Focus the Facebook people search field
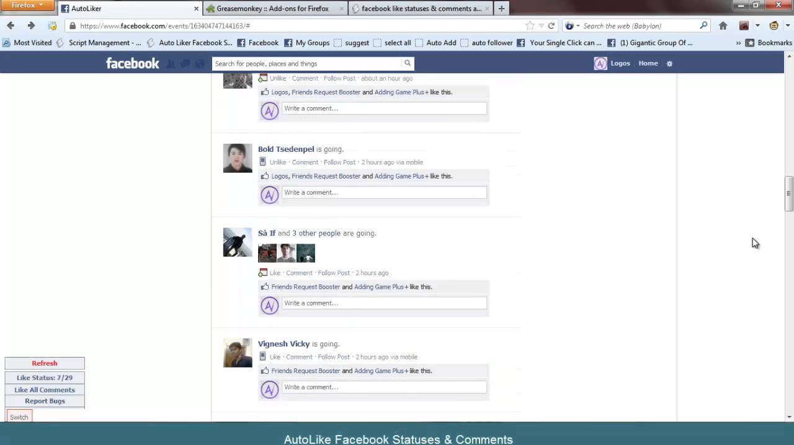The width and height of the screenshot is (794, 445). [307, 63]
